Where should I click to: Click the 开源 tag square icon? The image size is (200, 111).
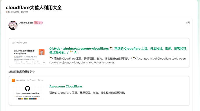pyautogui.click(x=22, y=12)
